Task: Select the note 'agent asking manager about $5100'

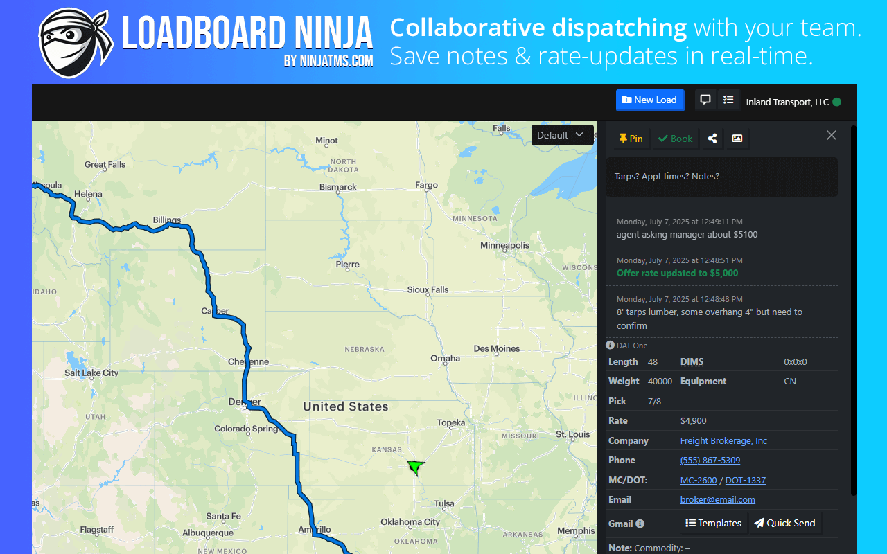Action: 687,235
